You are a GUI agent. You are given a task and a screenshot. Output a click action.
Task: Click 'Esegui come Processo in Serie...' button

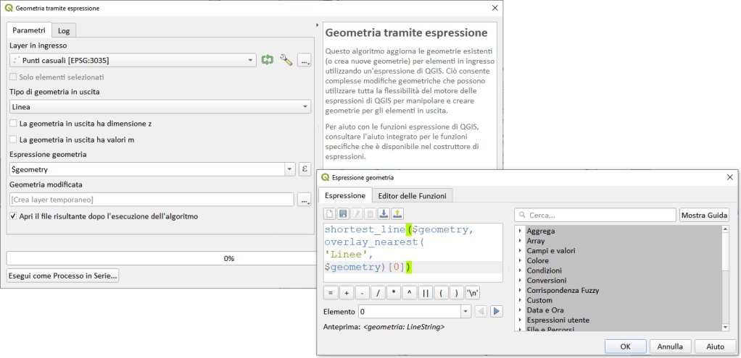click(x=62, y=276)
